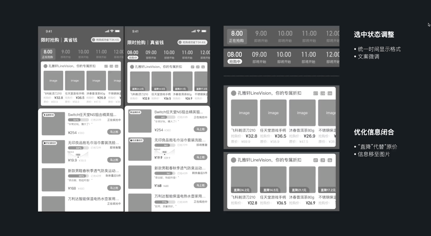
Task: Click the Wi-Fi status icon in the left phone
Action: [112, 31]
